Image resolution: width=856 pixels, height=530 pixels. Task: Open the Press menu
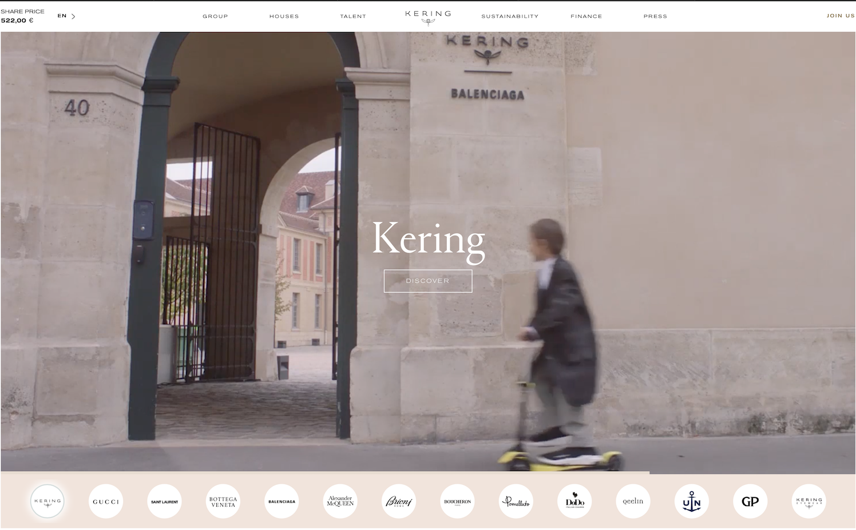(x=655, y=16)
